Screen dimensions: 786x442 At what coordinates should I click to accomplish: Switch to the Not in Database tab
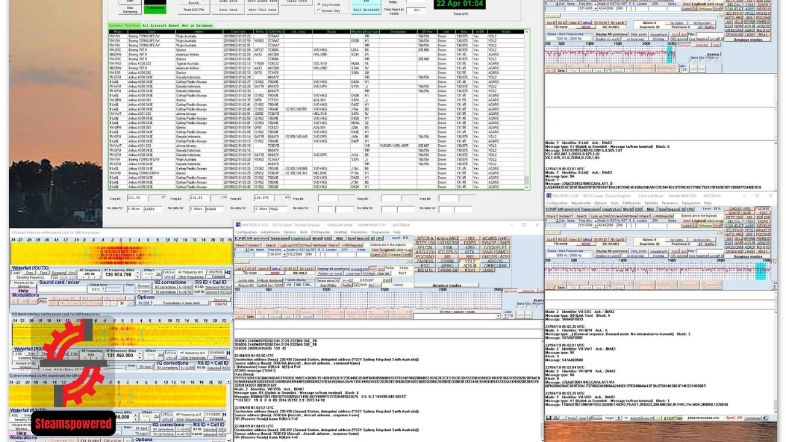(196, 26)
